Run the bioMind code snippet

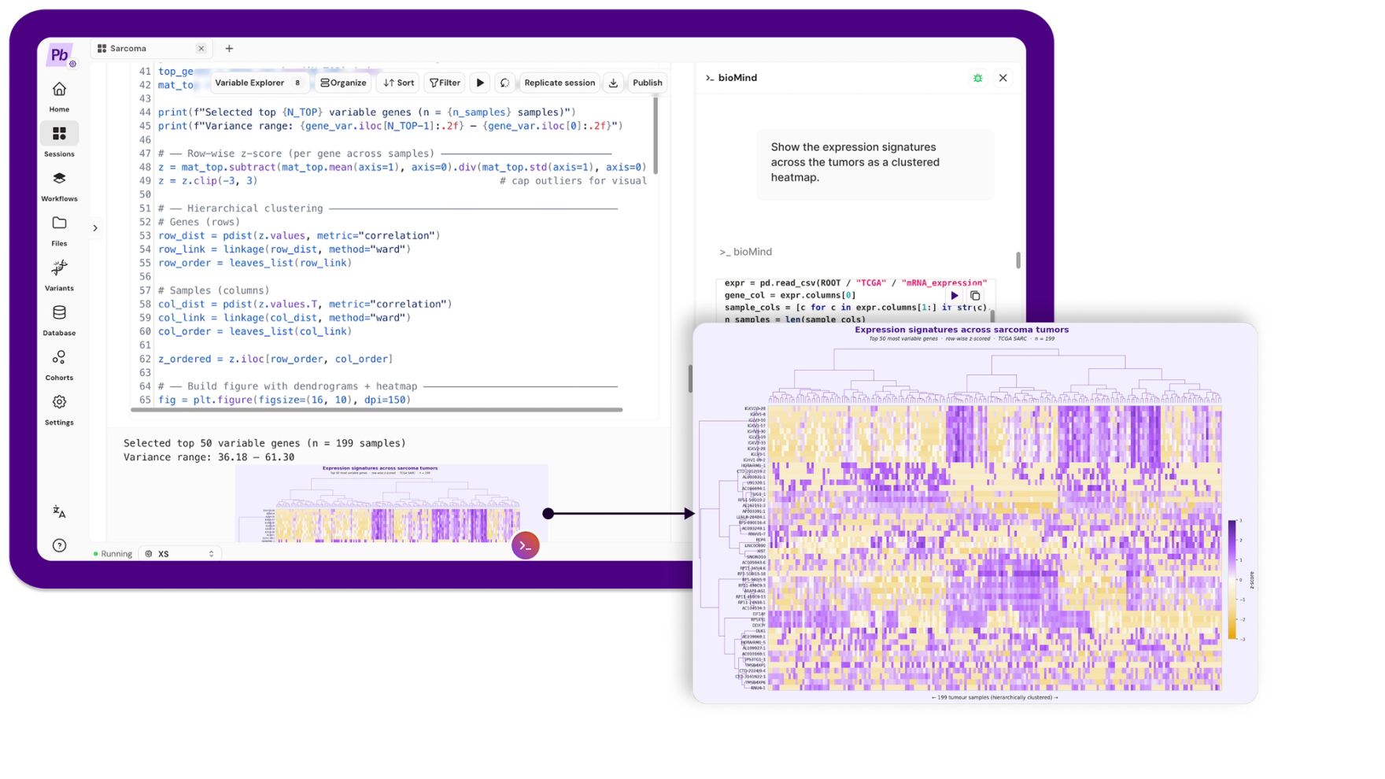tap(955, 296)
